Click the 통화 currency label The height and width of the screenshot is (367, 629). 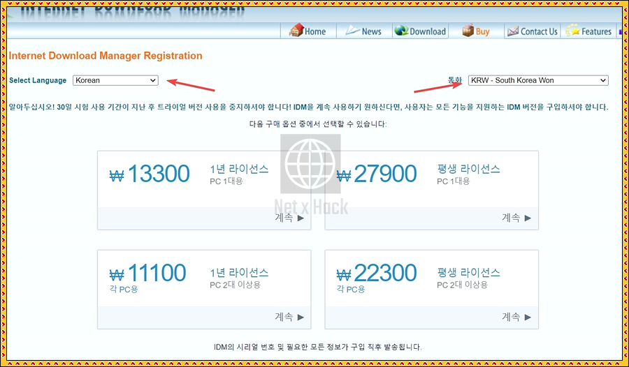click(455, 80)
